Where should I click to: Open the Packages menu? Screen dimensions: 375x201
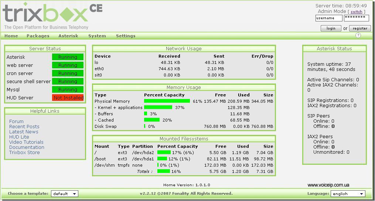[38, 36]
